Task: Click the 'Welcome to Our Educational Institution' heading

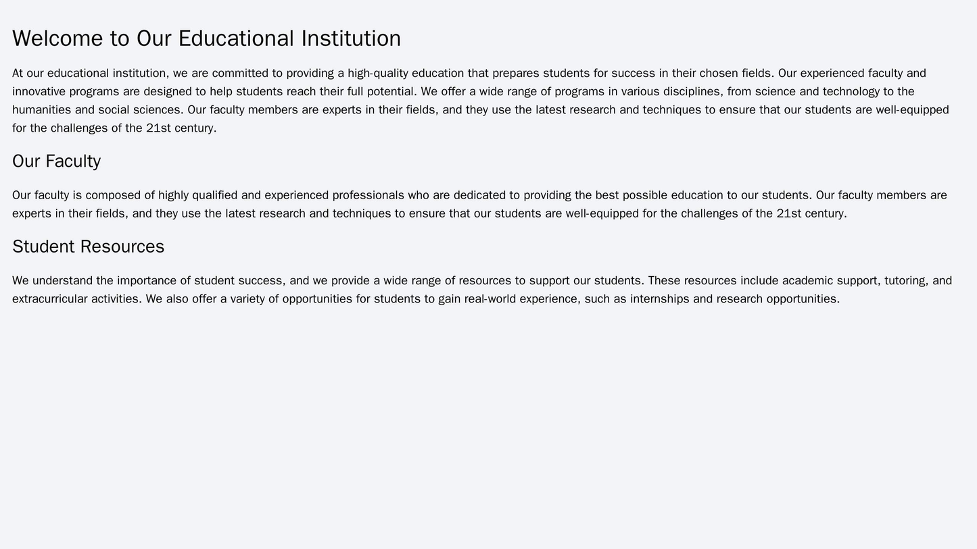Action: (x=206, y=38)
